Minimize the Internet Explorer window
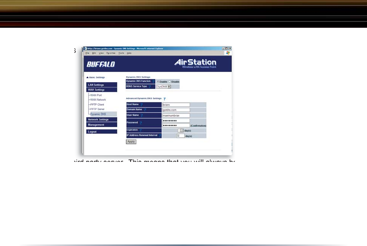367x246 pixels. [223, 48]
